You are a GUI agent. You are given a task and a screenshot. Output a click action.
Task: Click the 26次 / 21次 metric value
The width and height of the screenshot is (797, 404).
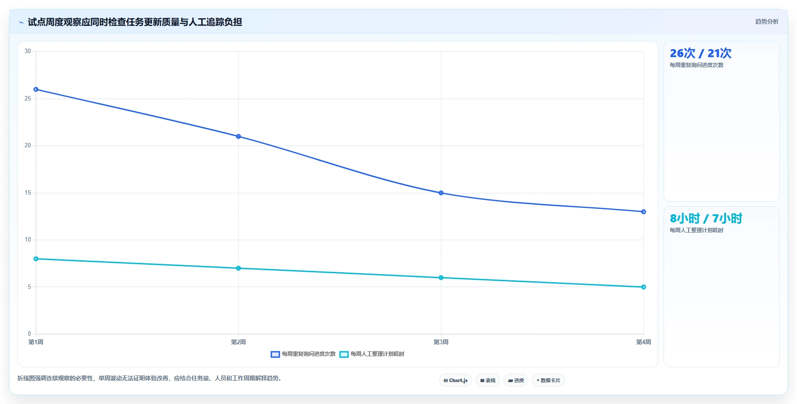coord(701,53)
